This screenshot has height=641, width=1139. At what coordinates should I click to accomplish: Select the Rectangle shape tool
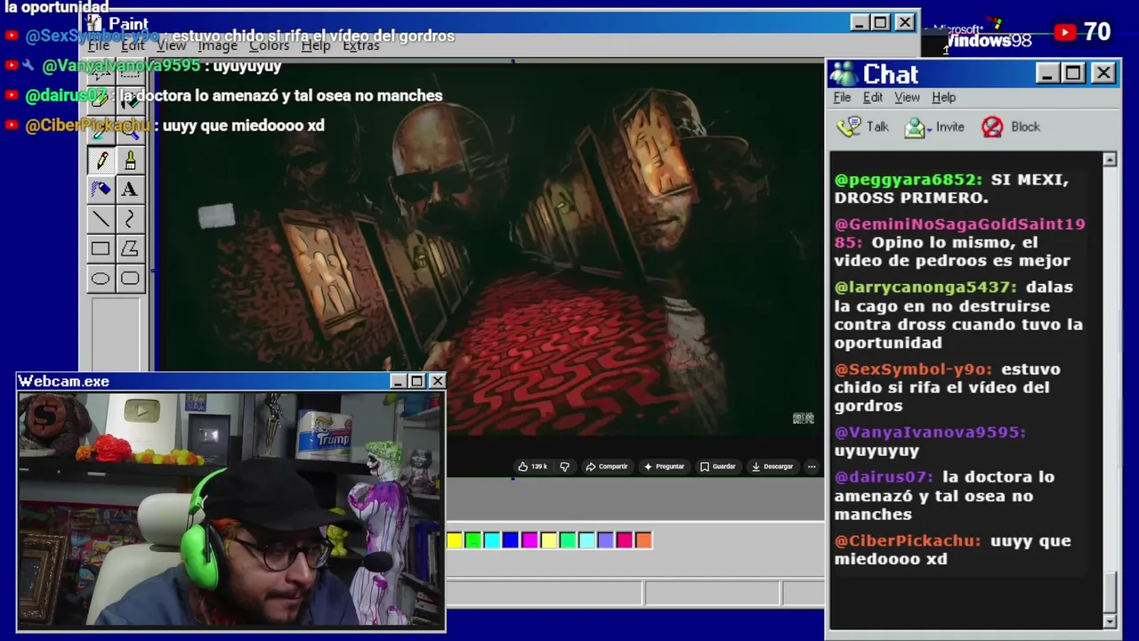pos(101,249)
